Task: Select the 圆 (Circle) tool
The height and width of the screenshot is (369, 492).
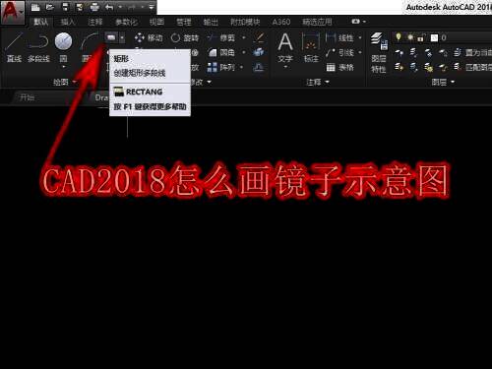Action: [63, 47]
